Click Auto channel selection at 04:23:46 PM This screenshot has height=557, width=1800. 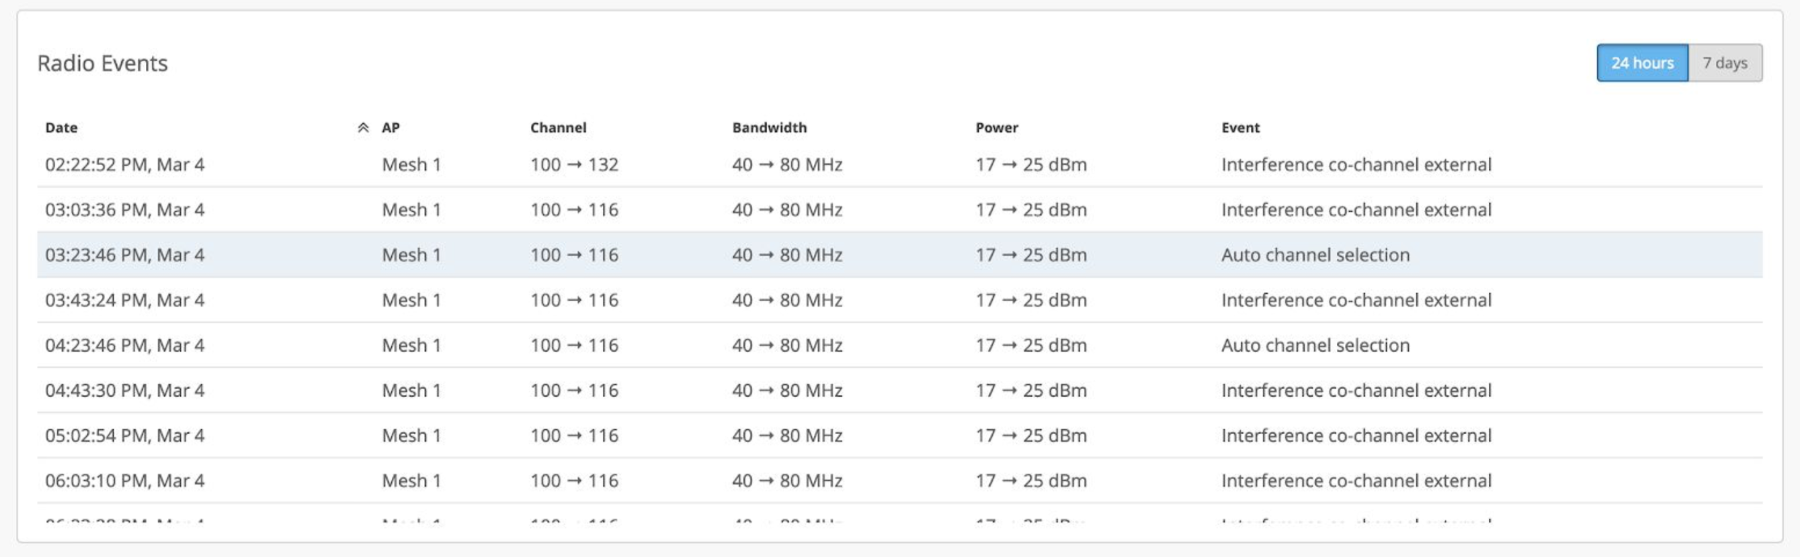click(x=1315, y=346)
